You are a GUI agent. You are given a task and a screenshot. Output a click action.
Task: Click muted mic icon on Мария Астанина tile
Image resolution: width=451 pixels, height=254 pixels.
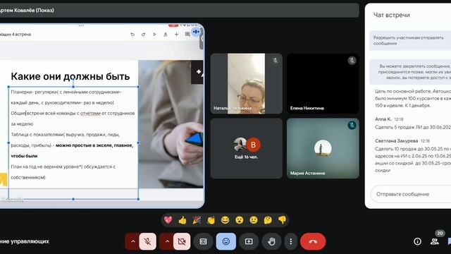(x=352, y=126)
